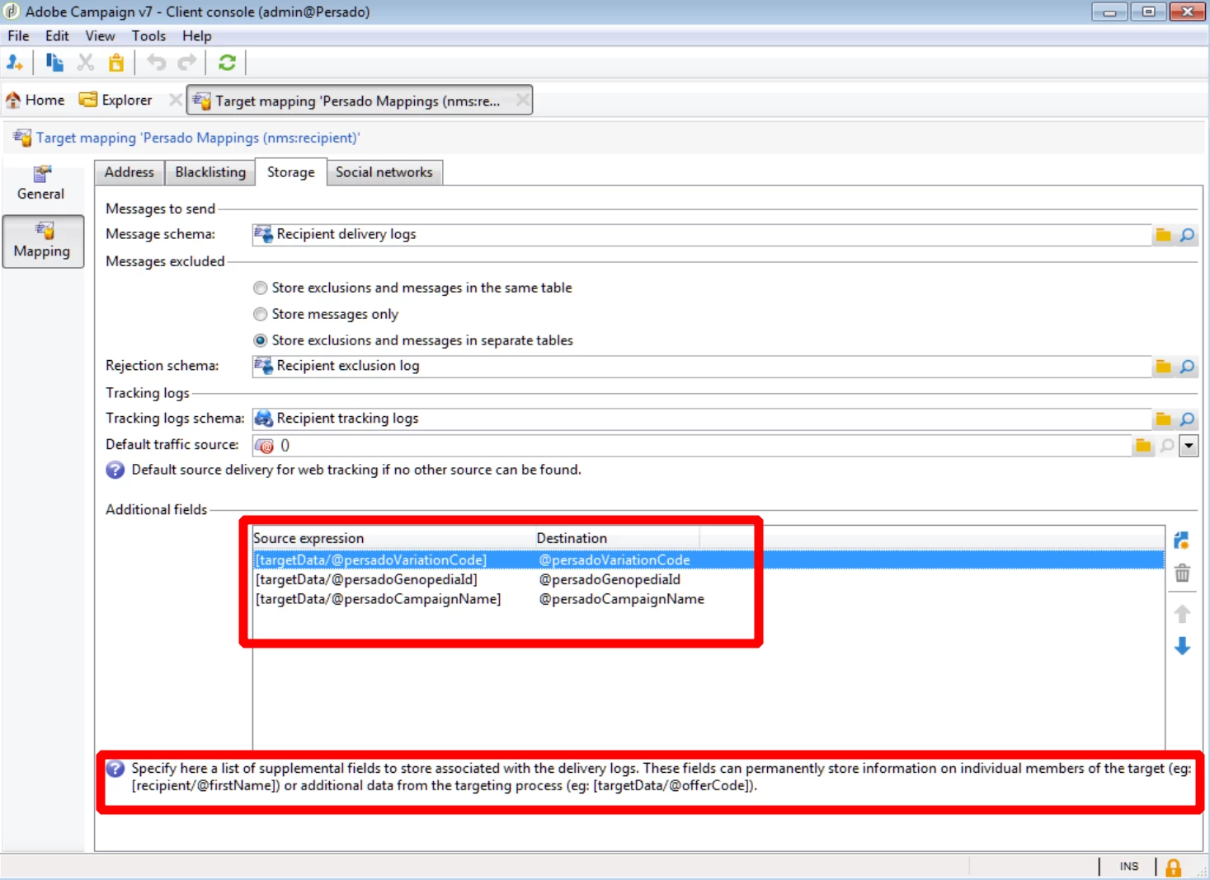This screenshot has height=880, width=1210.
Task: Go to the Explorer tab
Action: (x=116, y=100)
